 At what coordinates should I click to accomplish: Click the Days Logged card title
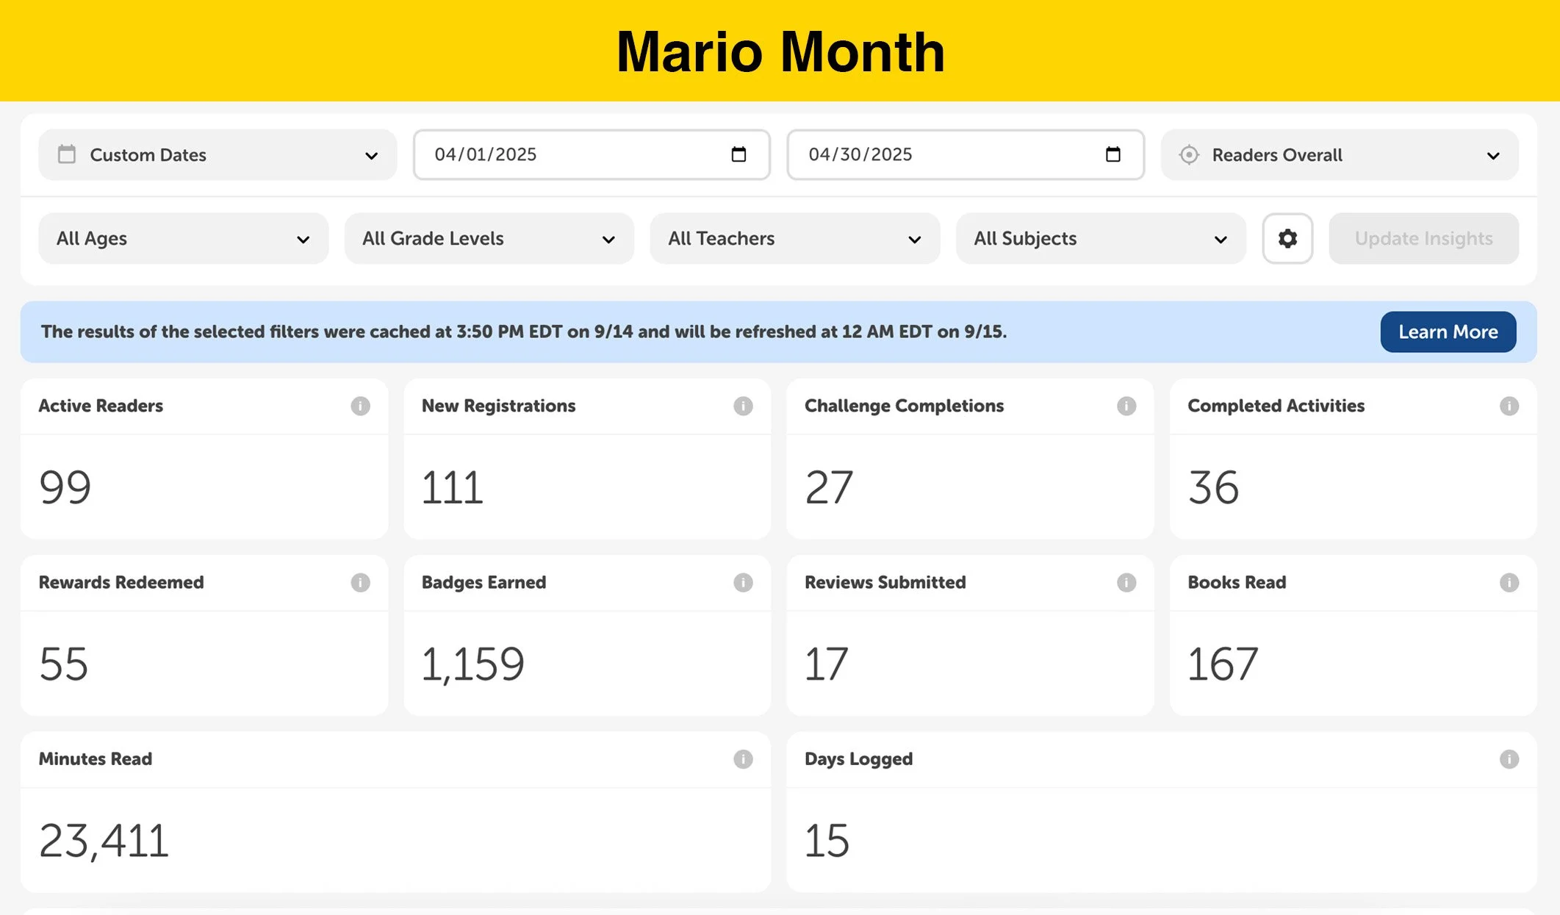[858, 759]
